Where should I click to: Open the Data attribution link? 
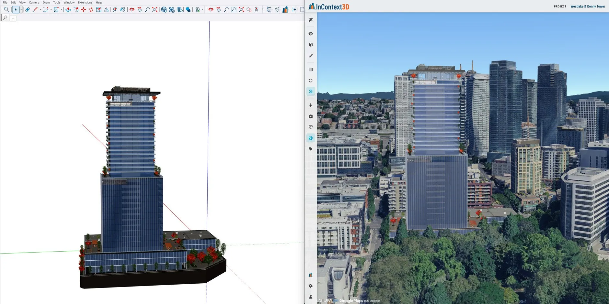372,301
